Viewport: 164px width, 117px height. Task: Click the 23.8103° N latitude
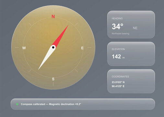(x=118, y=82)
